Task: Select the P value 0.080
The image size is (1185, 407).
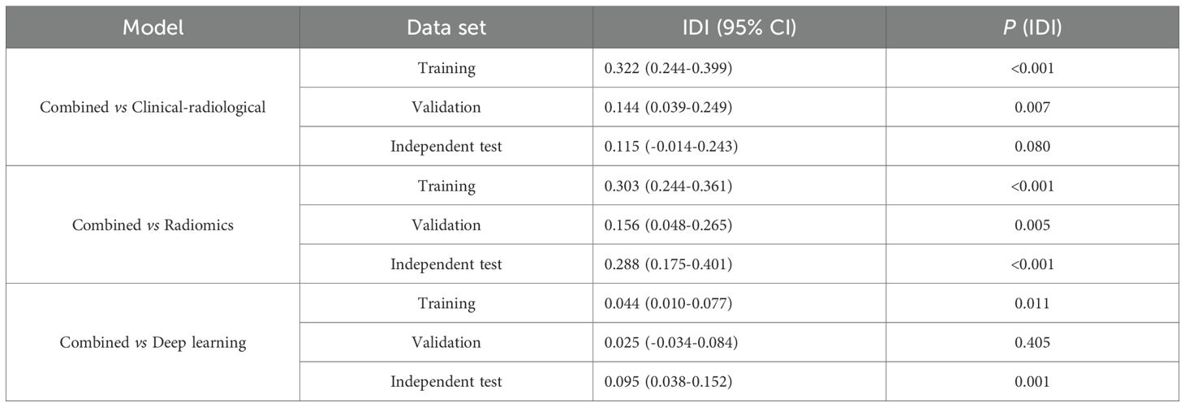Action: 1032,147
